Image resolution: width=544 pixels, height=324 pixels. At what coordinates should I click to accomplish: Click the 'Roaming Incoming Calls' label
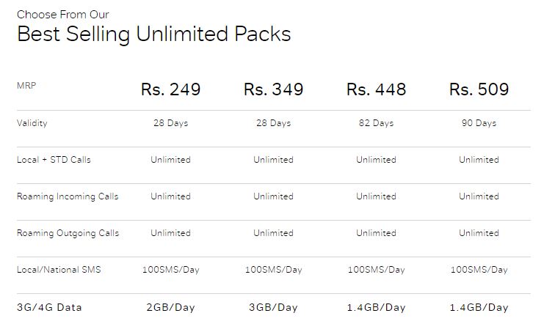tap(68, 196)
